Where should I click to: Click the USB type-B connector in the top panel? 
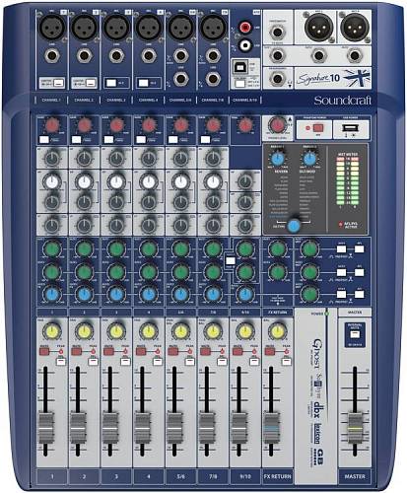(x=240, y=67)
